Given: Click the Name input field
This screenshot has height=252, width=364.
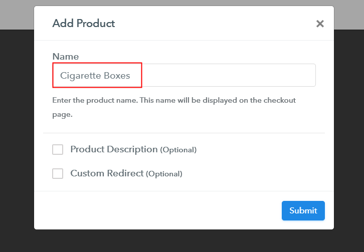Looking at the screenshot, I should click(x=184, y=75).
